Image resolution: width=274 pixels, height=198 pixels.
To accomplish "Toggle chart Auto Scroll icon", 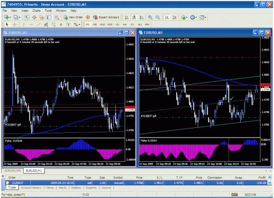I will pos(167,17).
